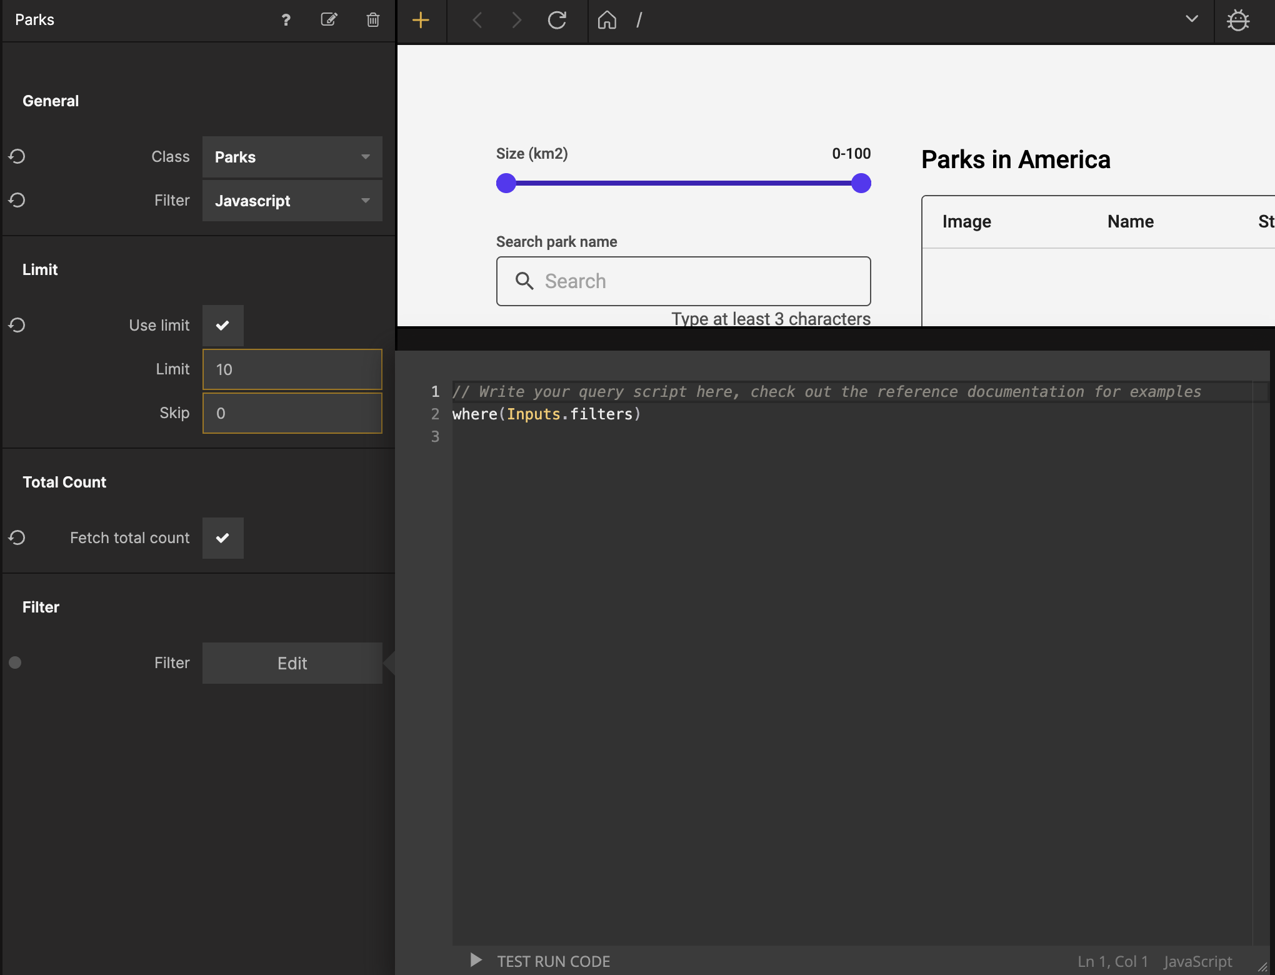The width and height of the screenshot is (1275, 975).
Task: Click the Filter connection dot indicator
Action: pos(16,662)
